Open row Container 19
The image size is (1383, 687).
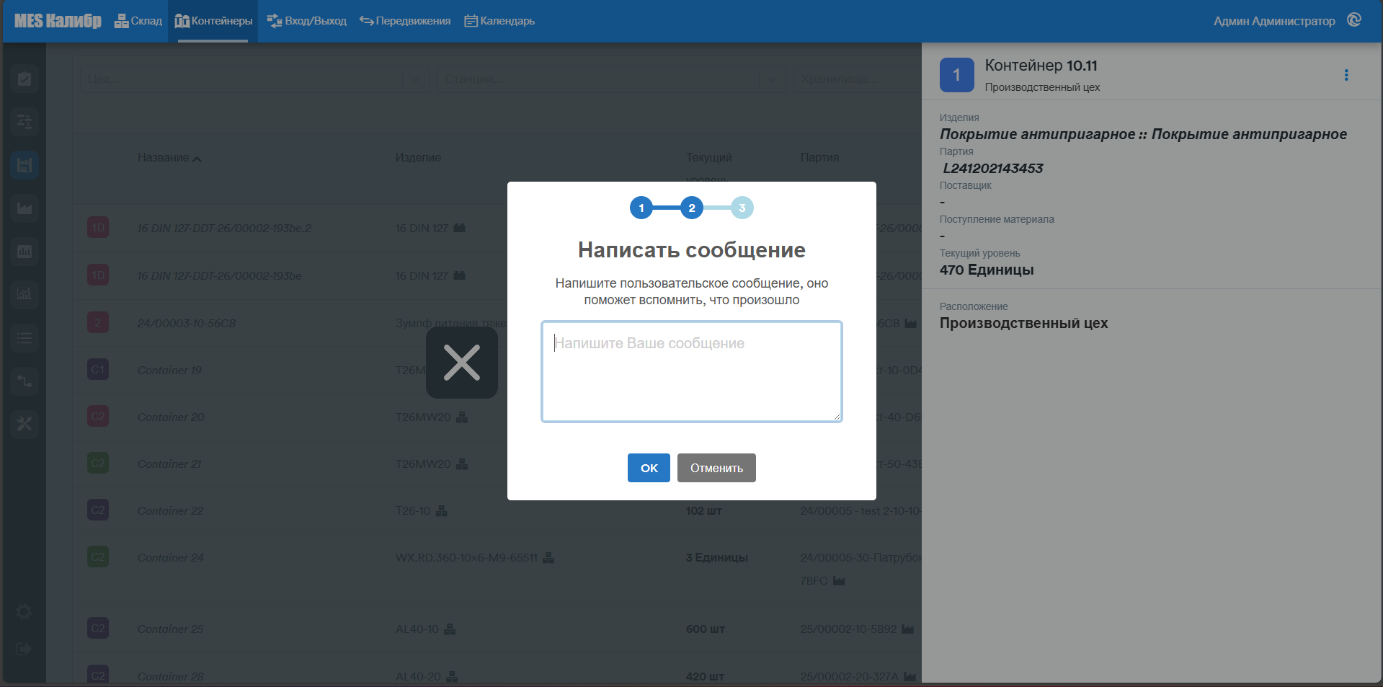[497, 370]
